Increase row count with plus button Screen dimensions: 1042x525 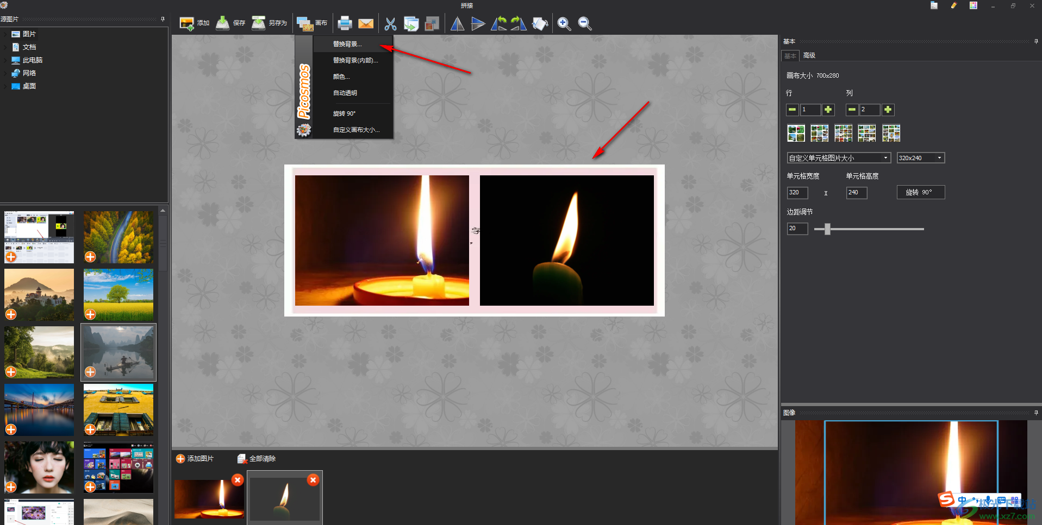click(828, 110)
